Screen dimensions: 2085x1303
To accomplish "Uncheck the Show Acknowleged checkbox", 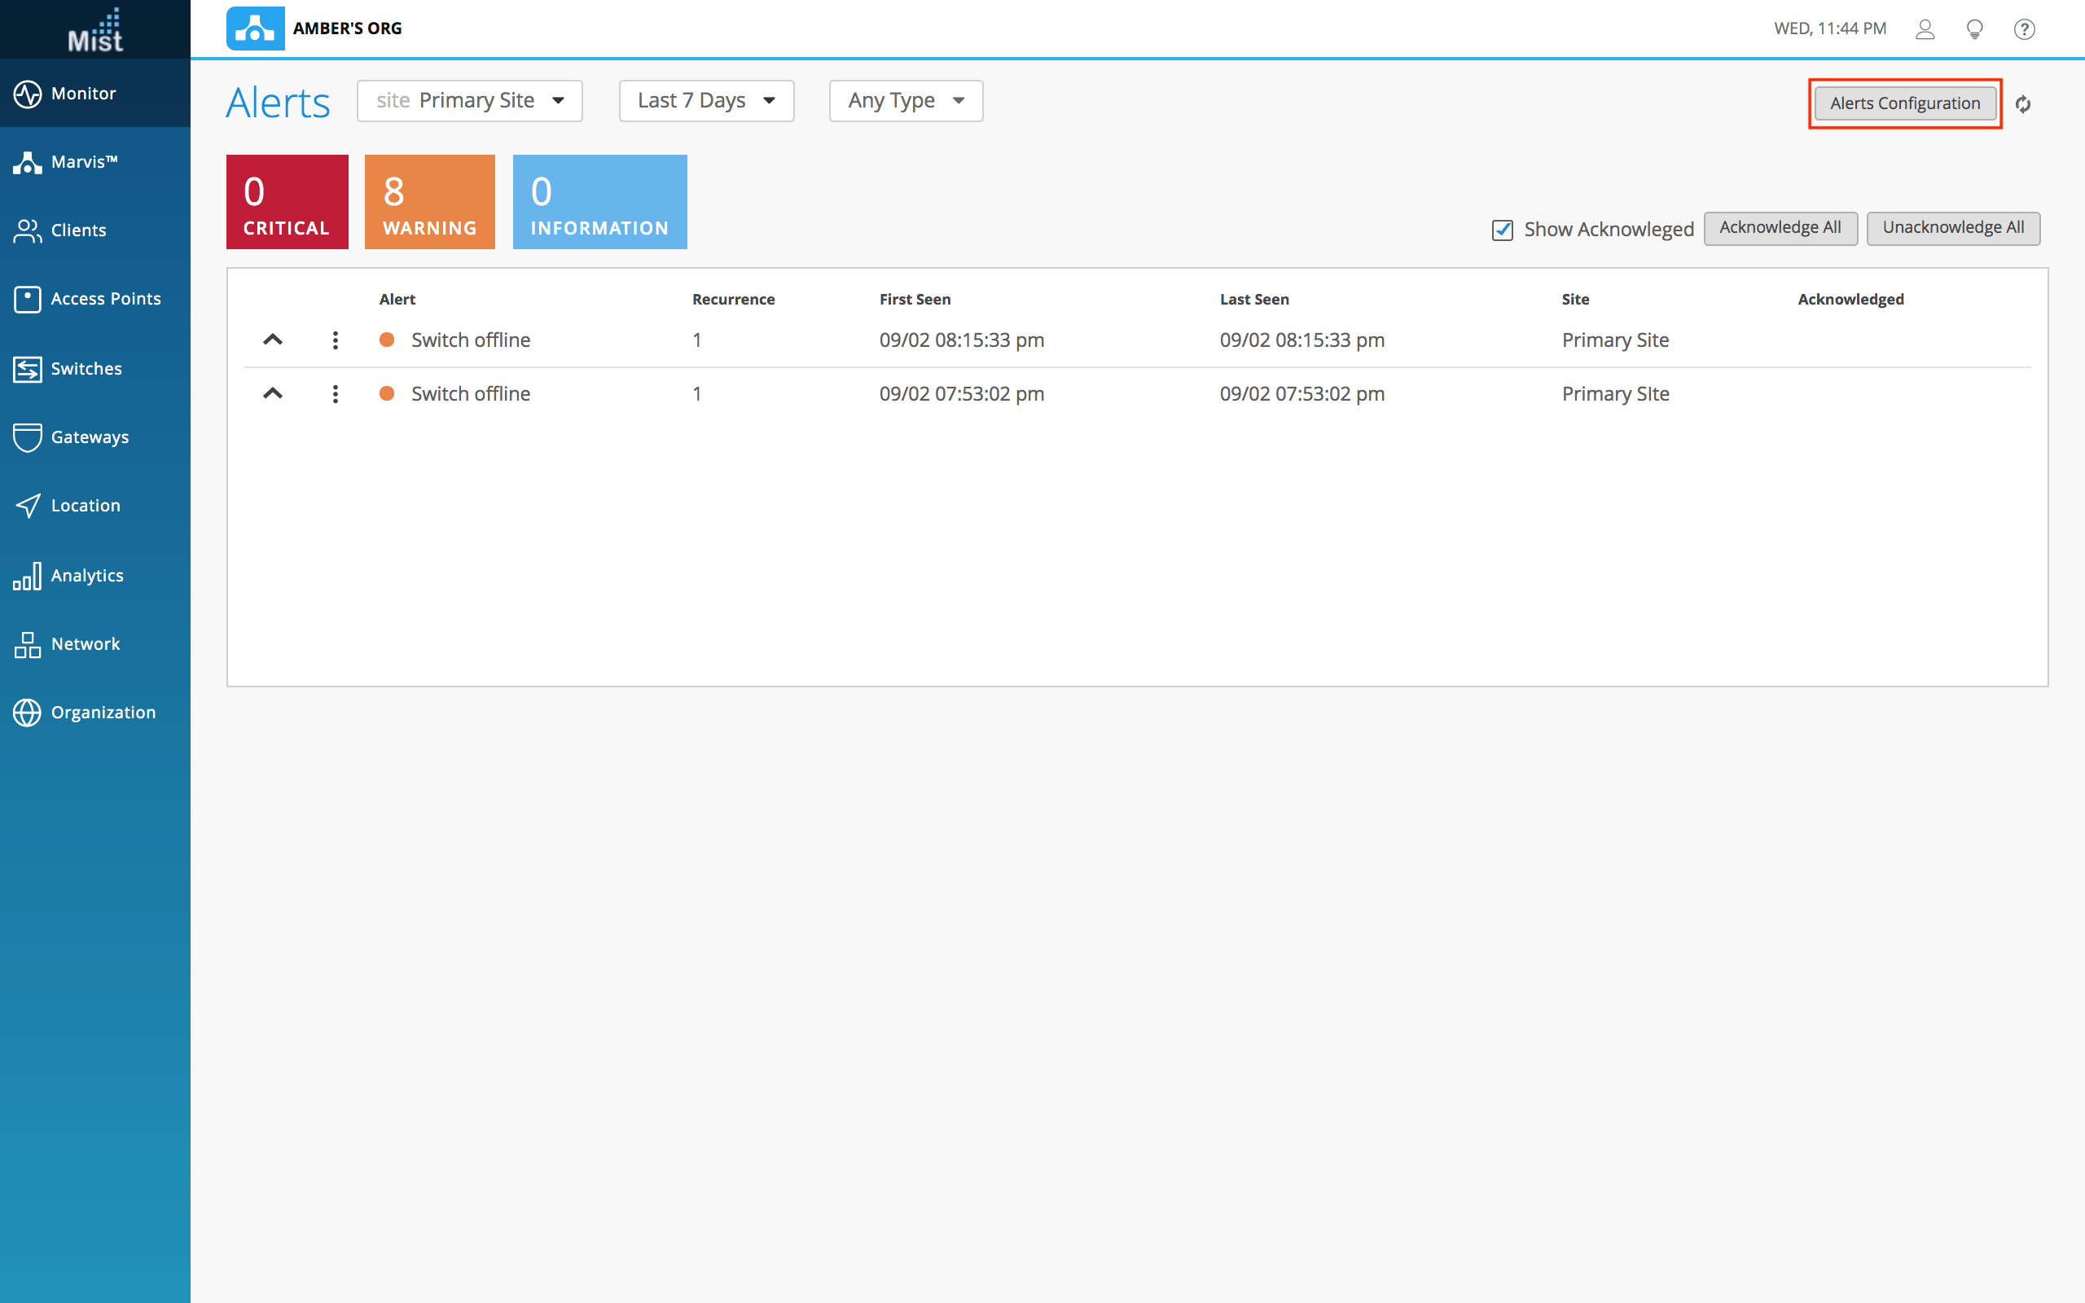I will 1502,230.
